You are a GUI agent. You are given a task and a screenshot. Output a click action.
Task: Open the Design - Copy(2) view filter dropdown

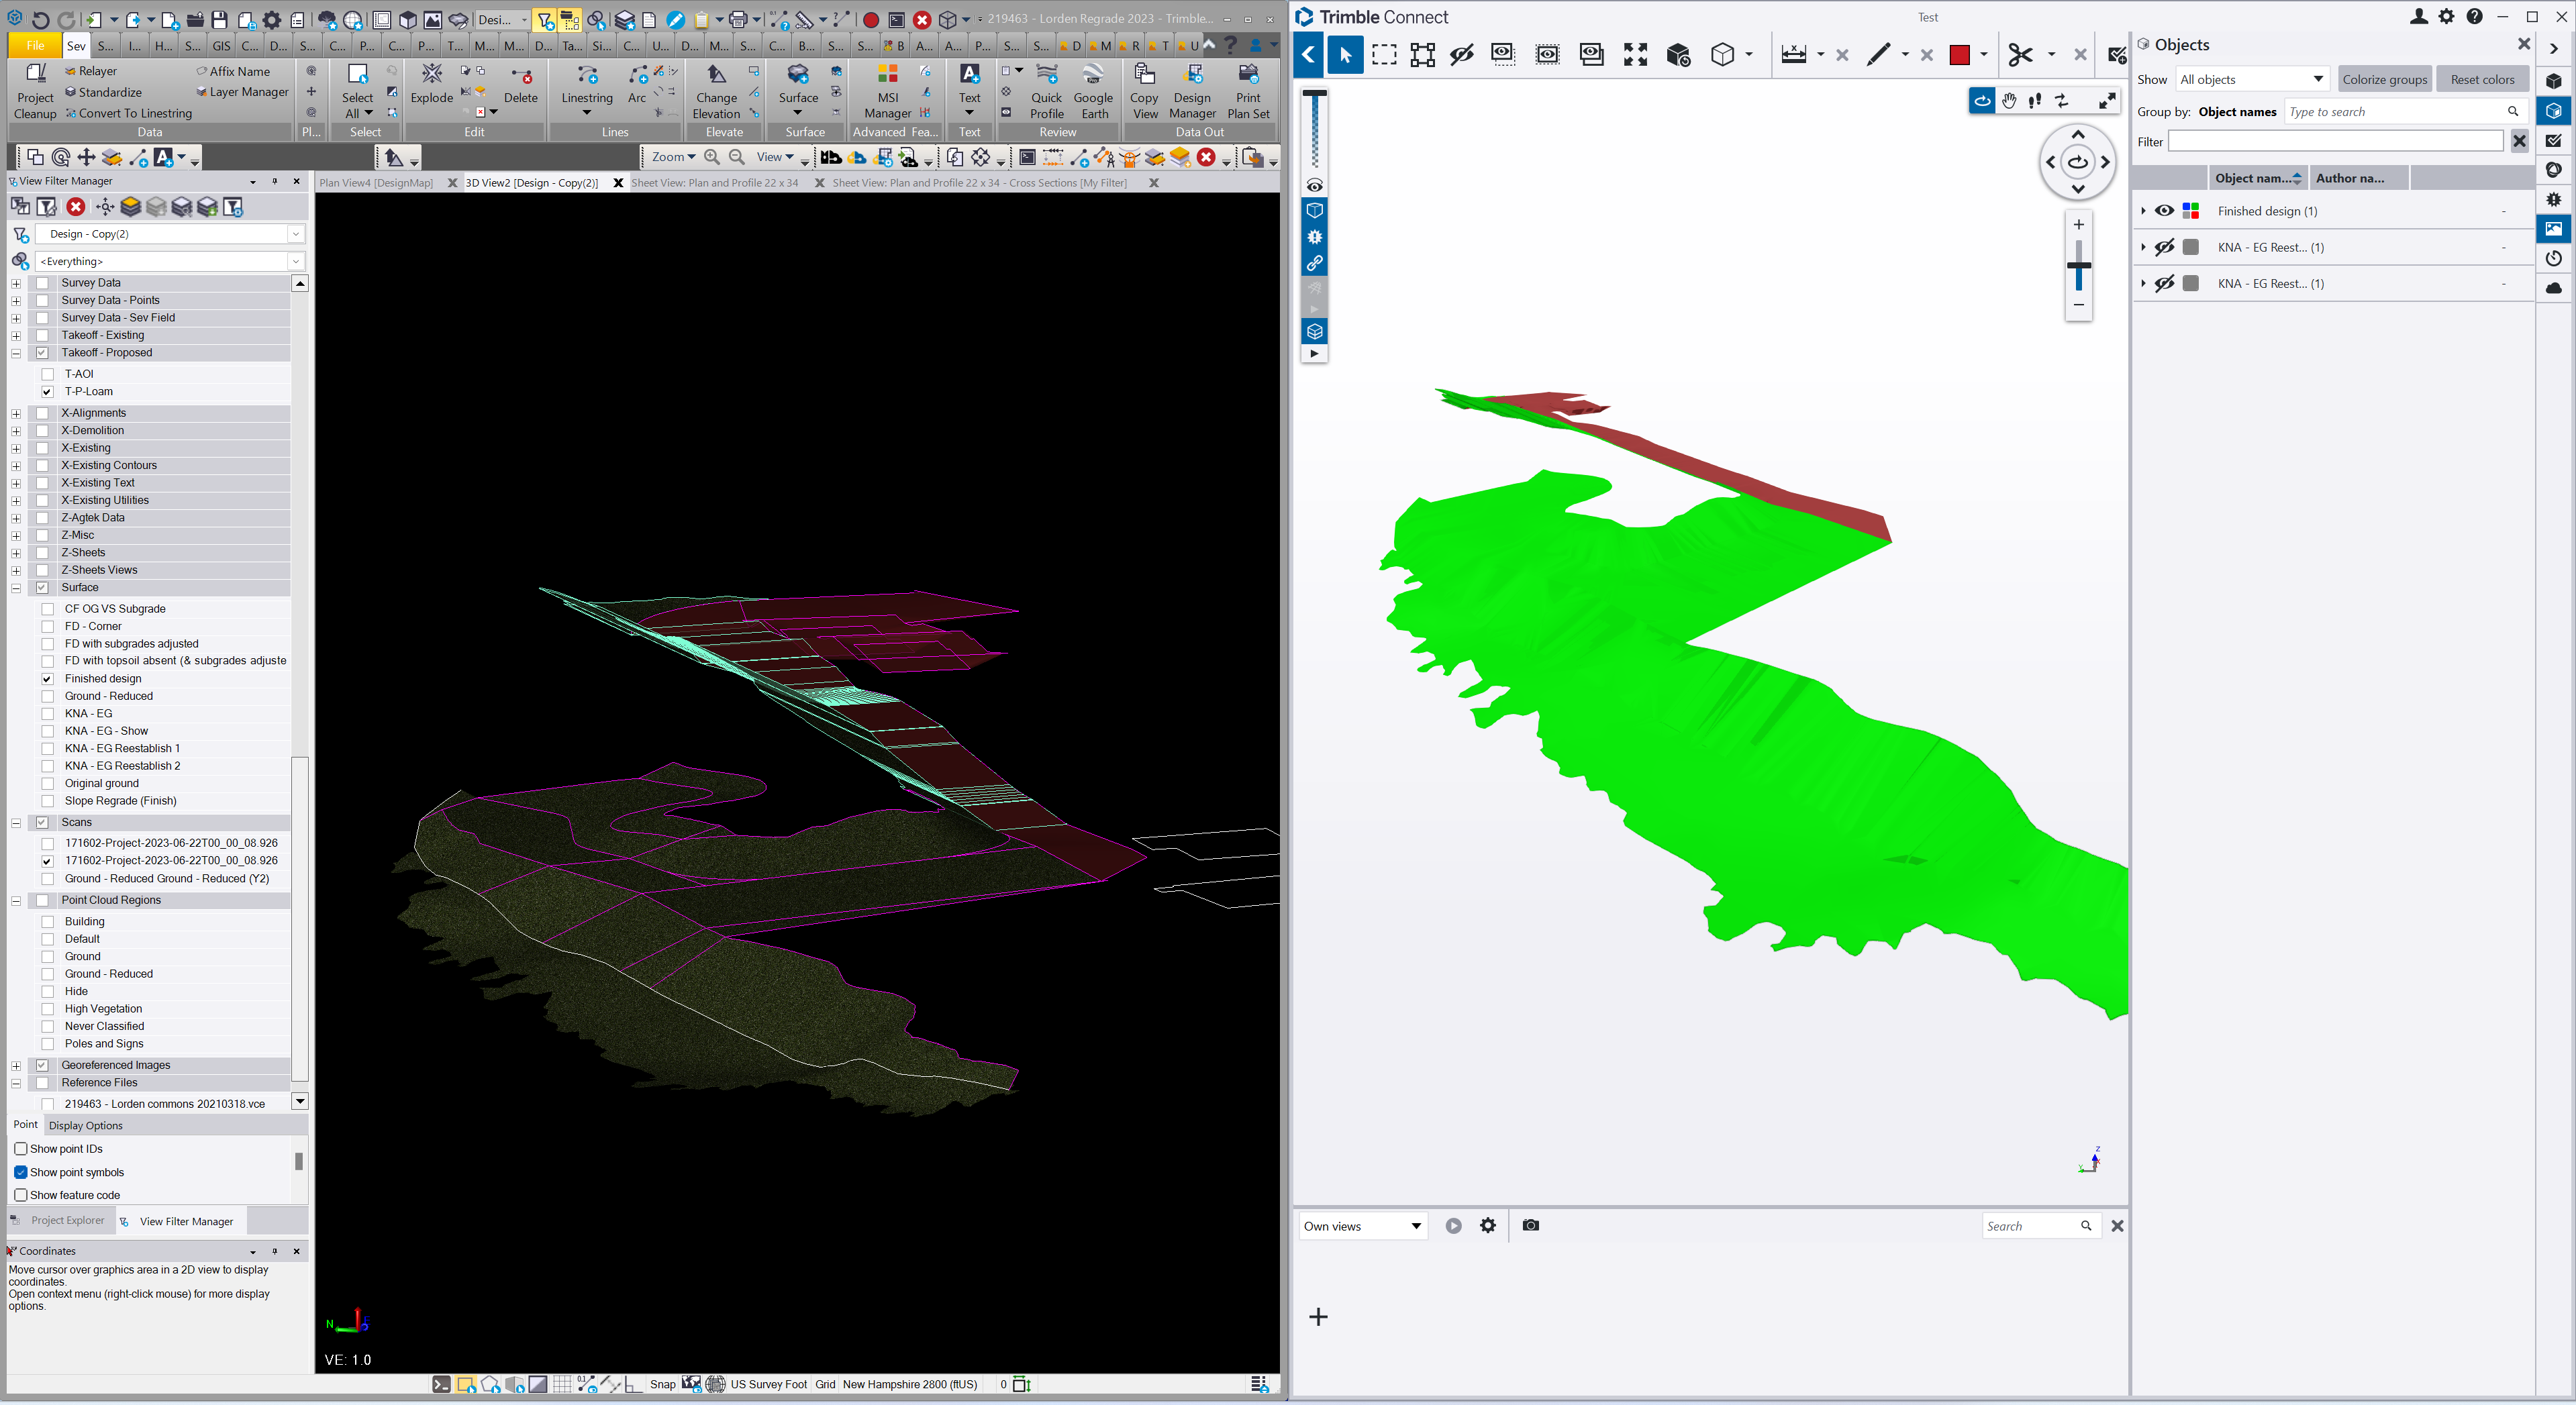[295, 234]
